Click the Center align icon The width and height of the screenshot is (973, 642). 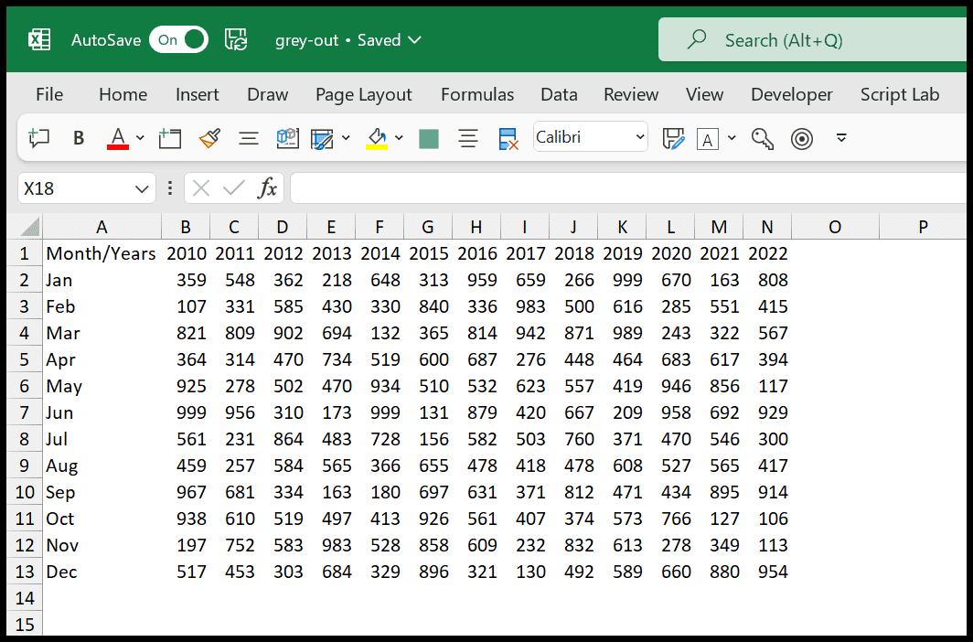click(468, 138)
